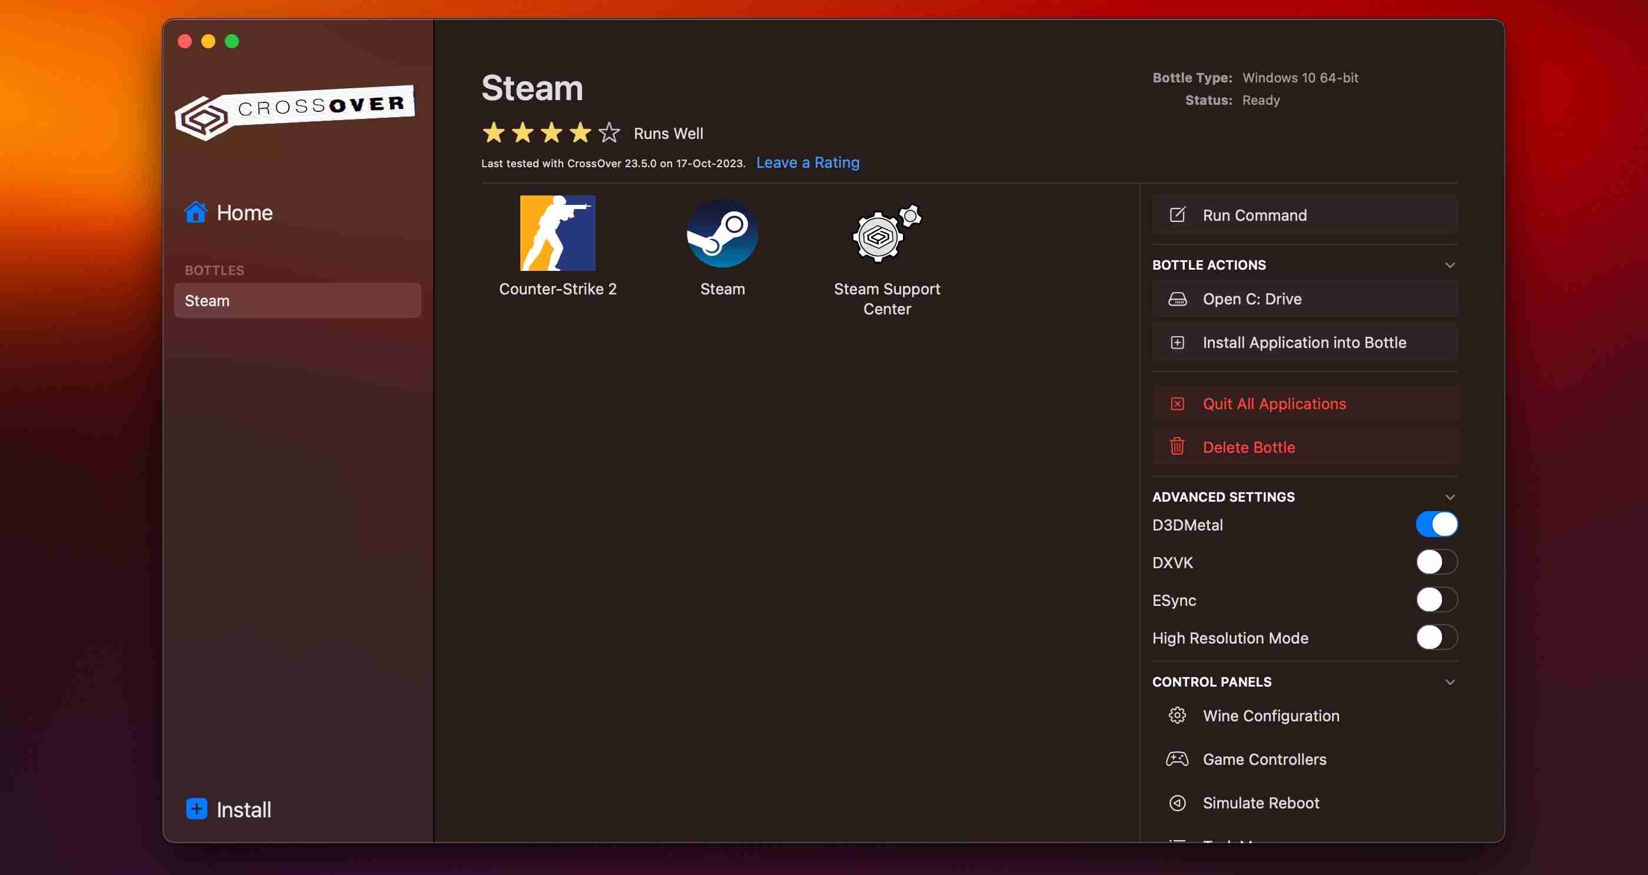Click the ADVANCED SETTINGS heading

(x=1222, y=497)
